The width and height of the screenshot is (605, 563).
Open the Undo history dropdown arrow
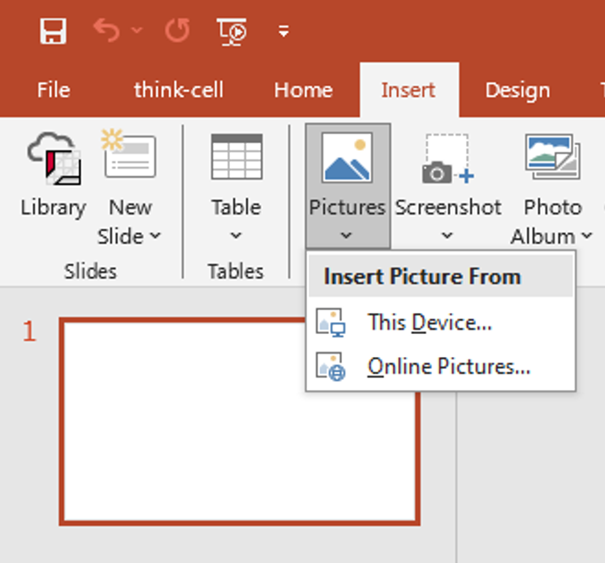click(137, 30)
